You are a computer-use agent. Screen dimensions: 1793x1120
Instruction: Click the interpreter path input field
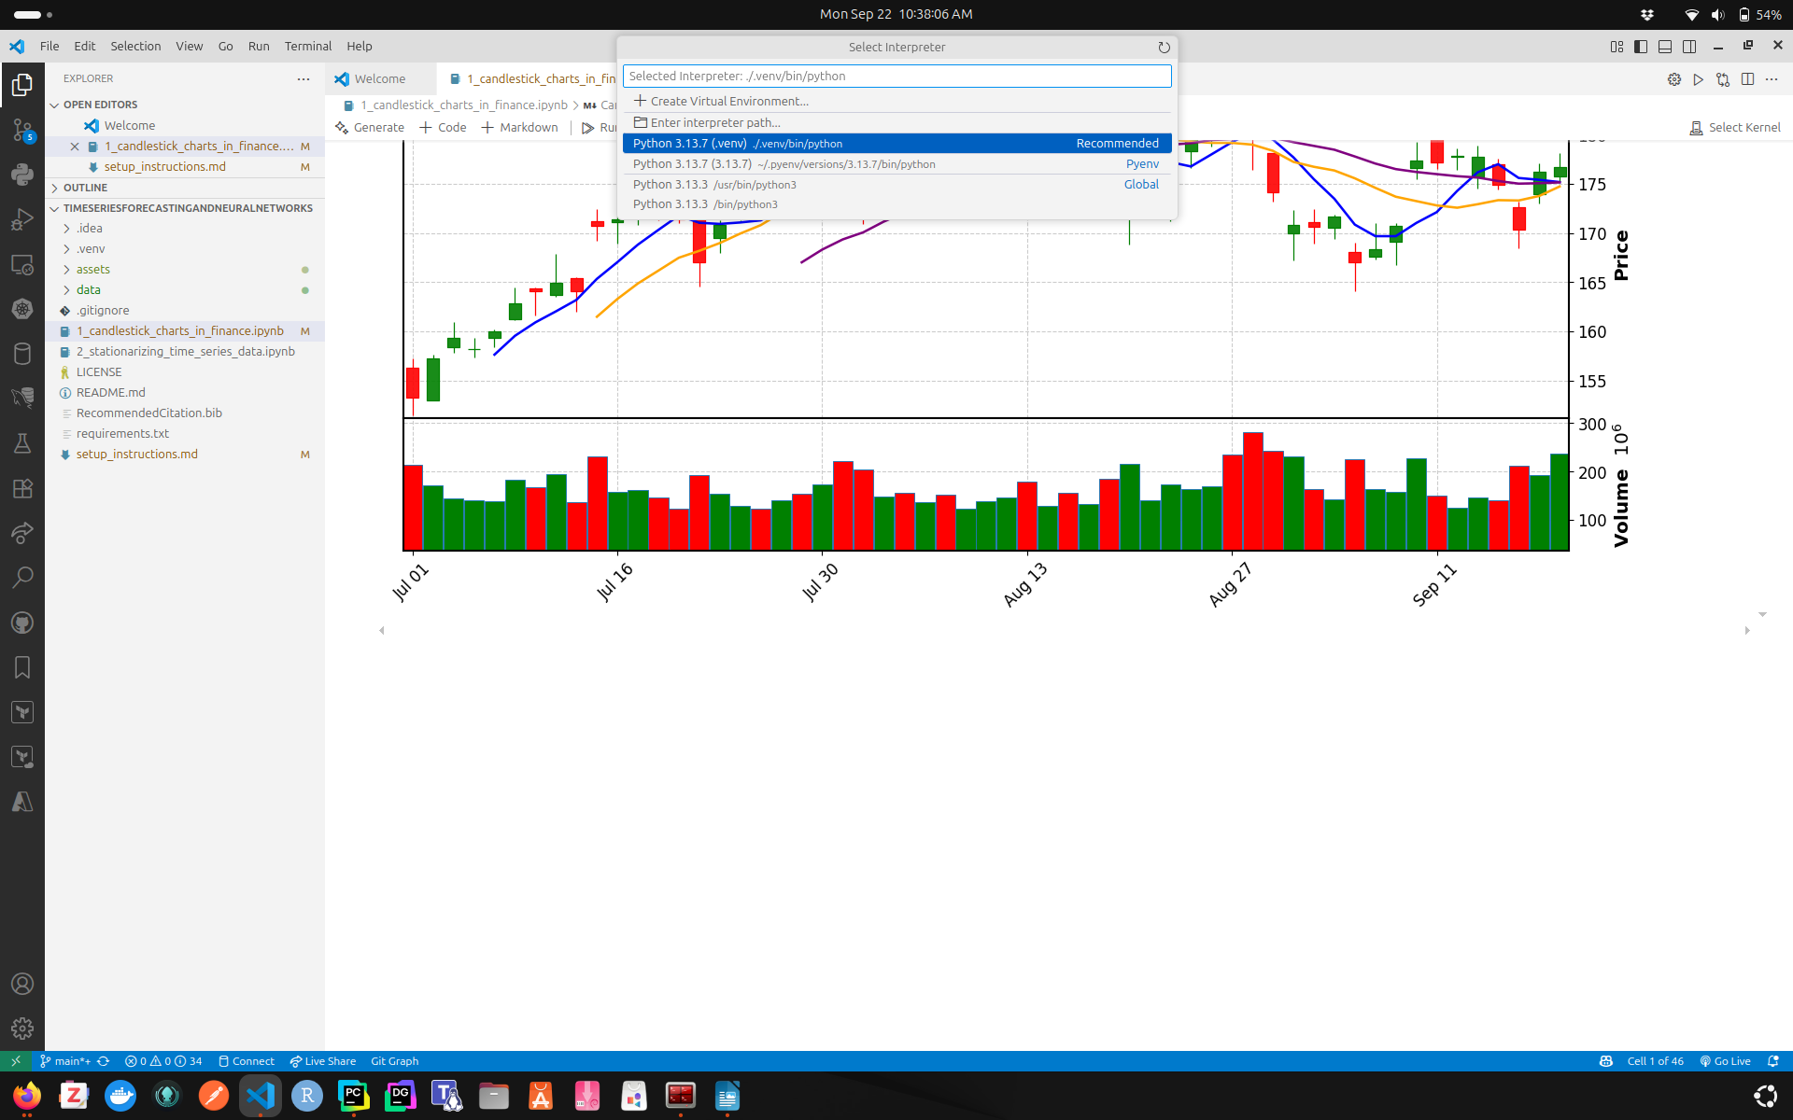tap(896, 77)
